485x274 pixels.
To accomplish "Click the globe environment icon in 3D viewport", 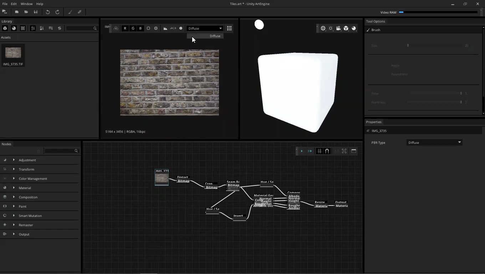I will click(x=323, y=28).
